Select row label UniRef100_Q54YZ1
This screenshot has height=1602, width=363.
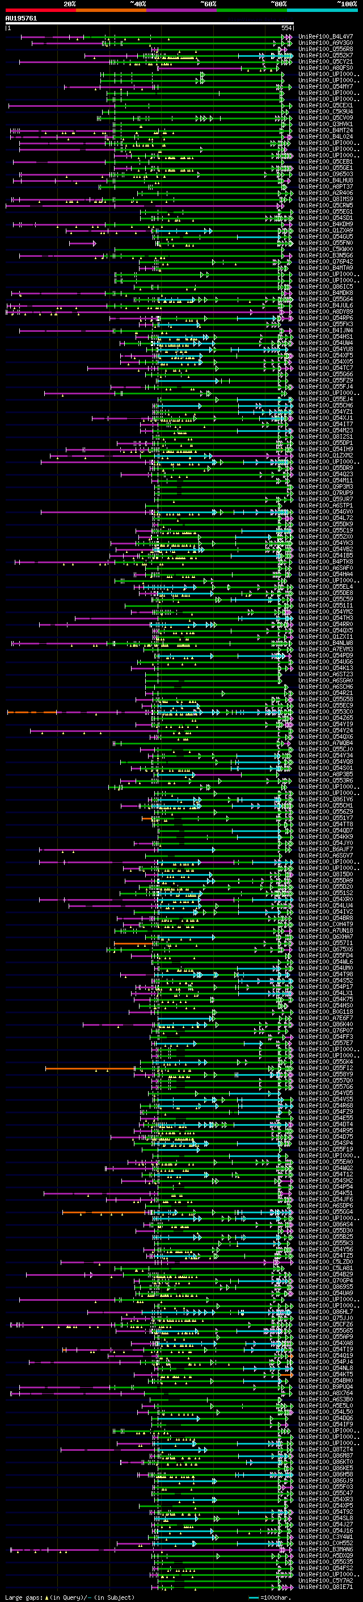pyautogui.click(x=326, y=411)
